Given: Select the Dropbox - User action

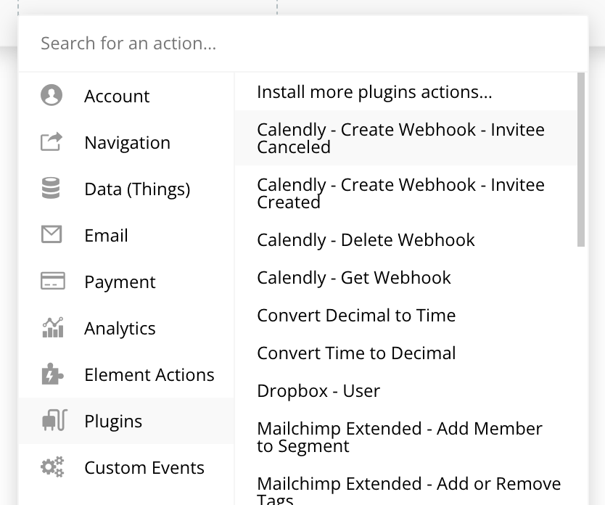Looking at the screenshot, I should [x=406, y=391].
